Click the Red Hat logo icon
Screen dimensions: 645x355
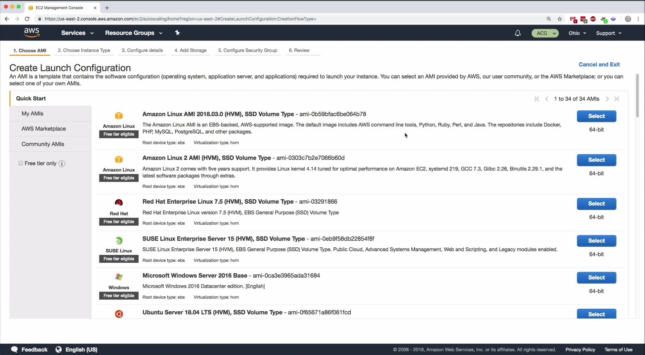[x=119, y=203]
